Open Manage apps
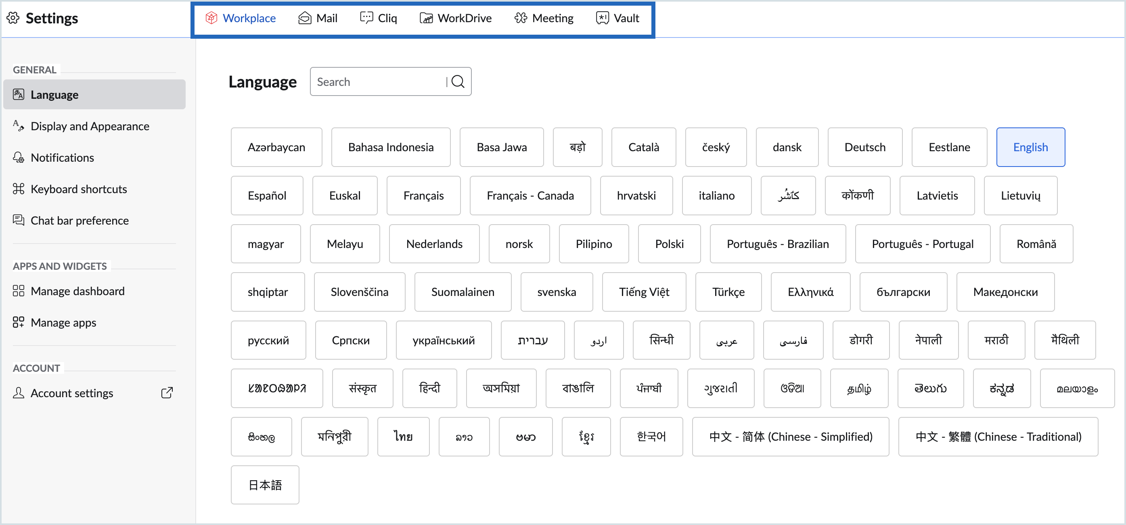The image size is (1126, 525). coord(94,322)
